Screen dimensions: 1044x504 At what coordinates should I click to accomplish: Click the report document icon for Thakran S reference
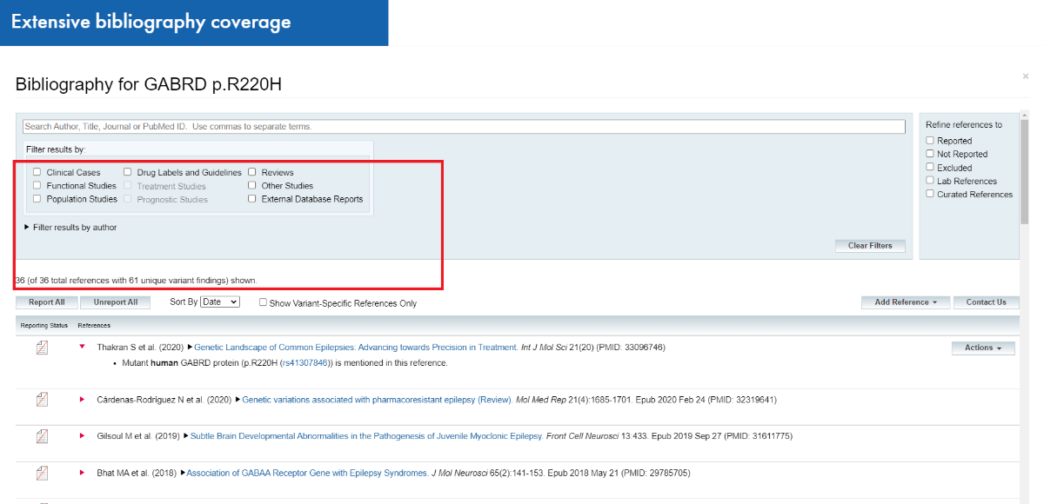click(42, 348)
